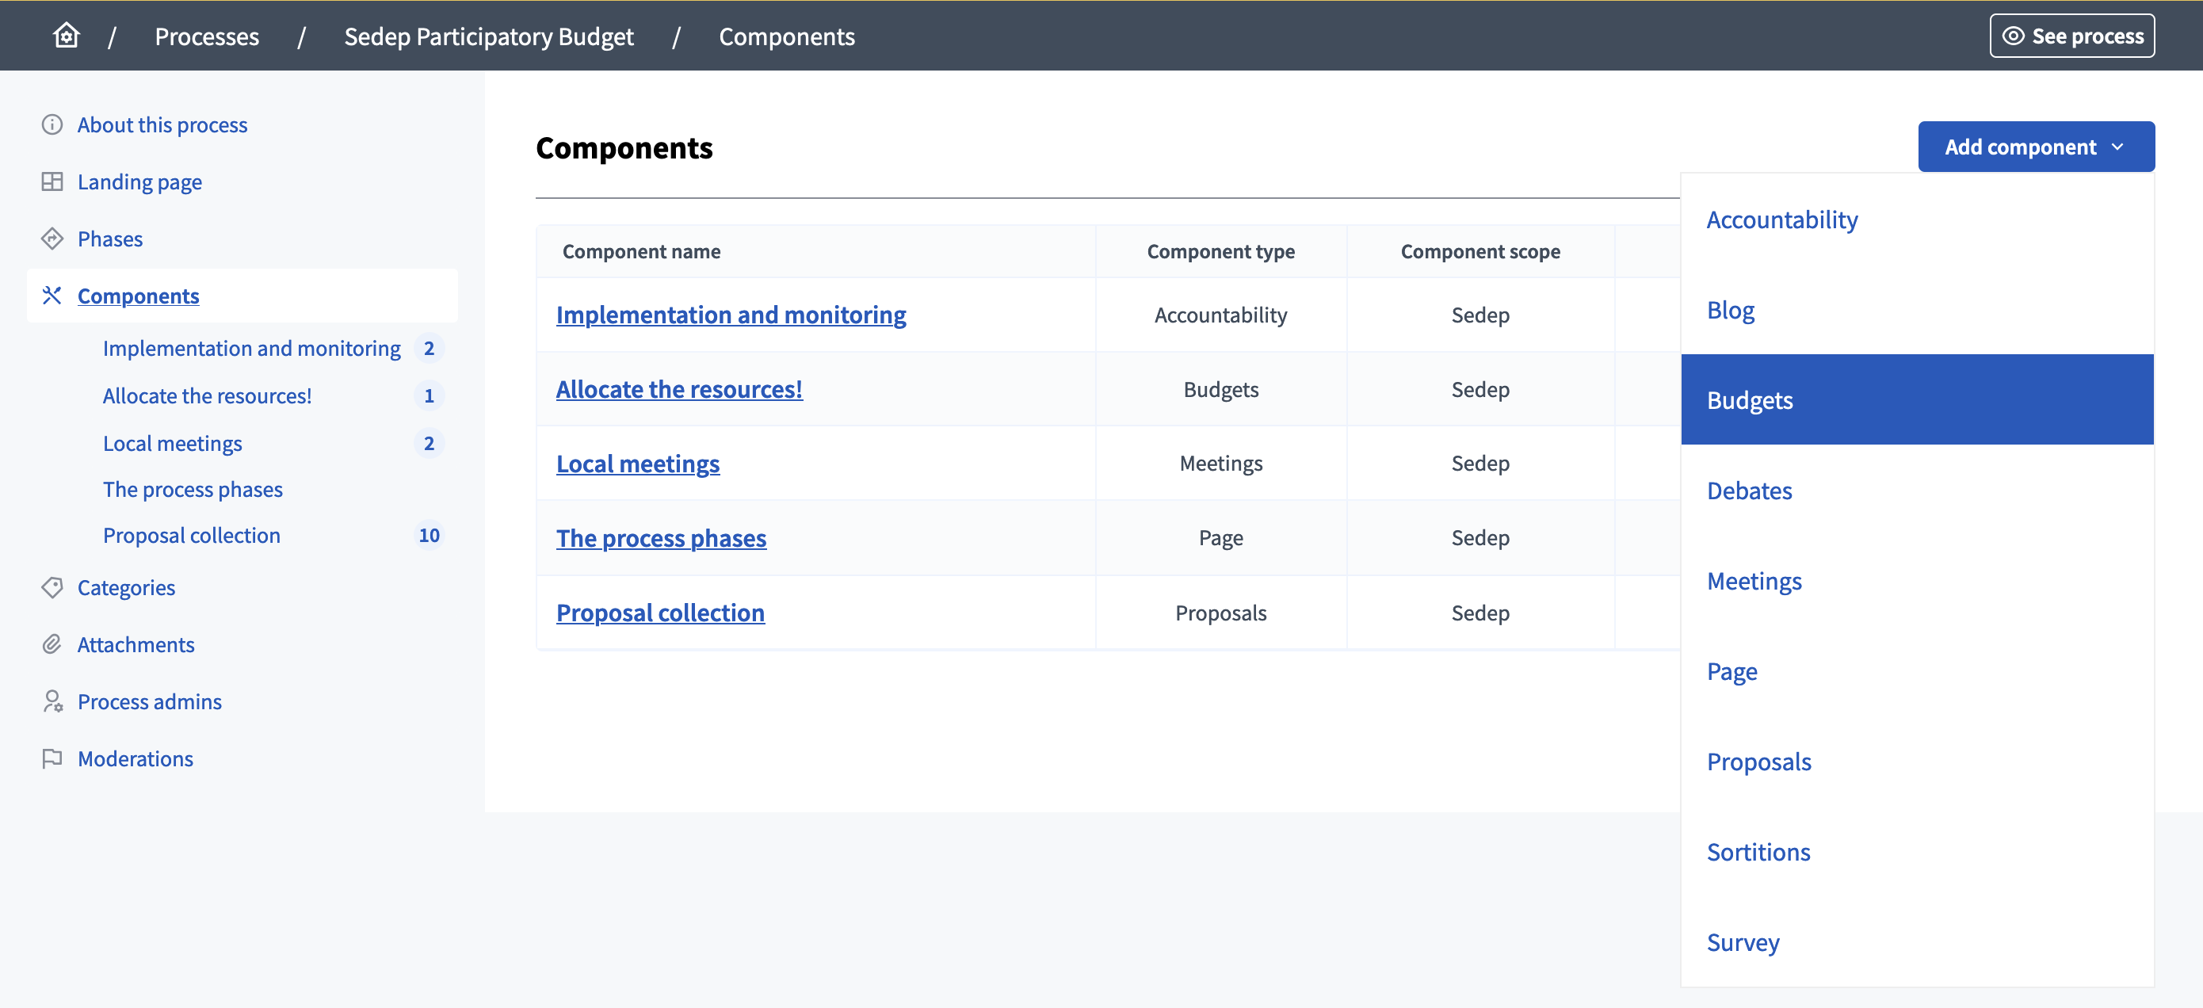Image resolution: width=2203 pixels, height=1008 pixels.
Task: Choose Survey from the component menu
Action: point(1743,942)
